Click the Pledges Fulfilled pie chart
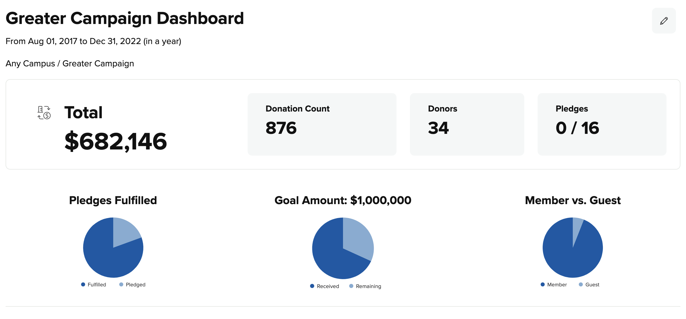Image resolution: width=686 pixels, height=319 pixels. pyautogui.click(x=113, y=248)
